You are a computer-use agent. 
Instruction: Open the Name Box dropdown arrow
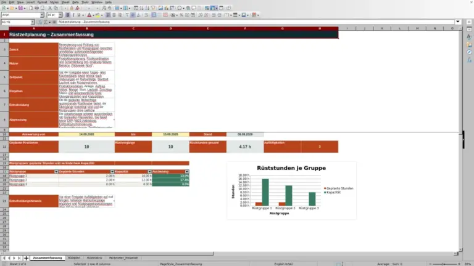[x=33, y=22]
